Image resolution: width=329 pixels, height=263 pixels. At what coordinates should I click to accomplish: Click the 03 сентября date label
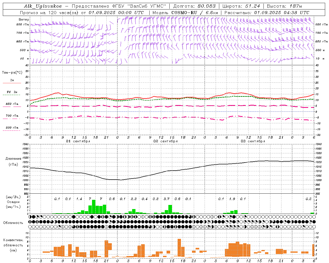click(253, 141)
